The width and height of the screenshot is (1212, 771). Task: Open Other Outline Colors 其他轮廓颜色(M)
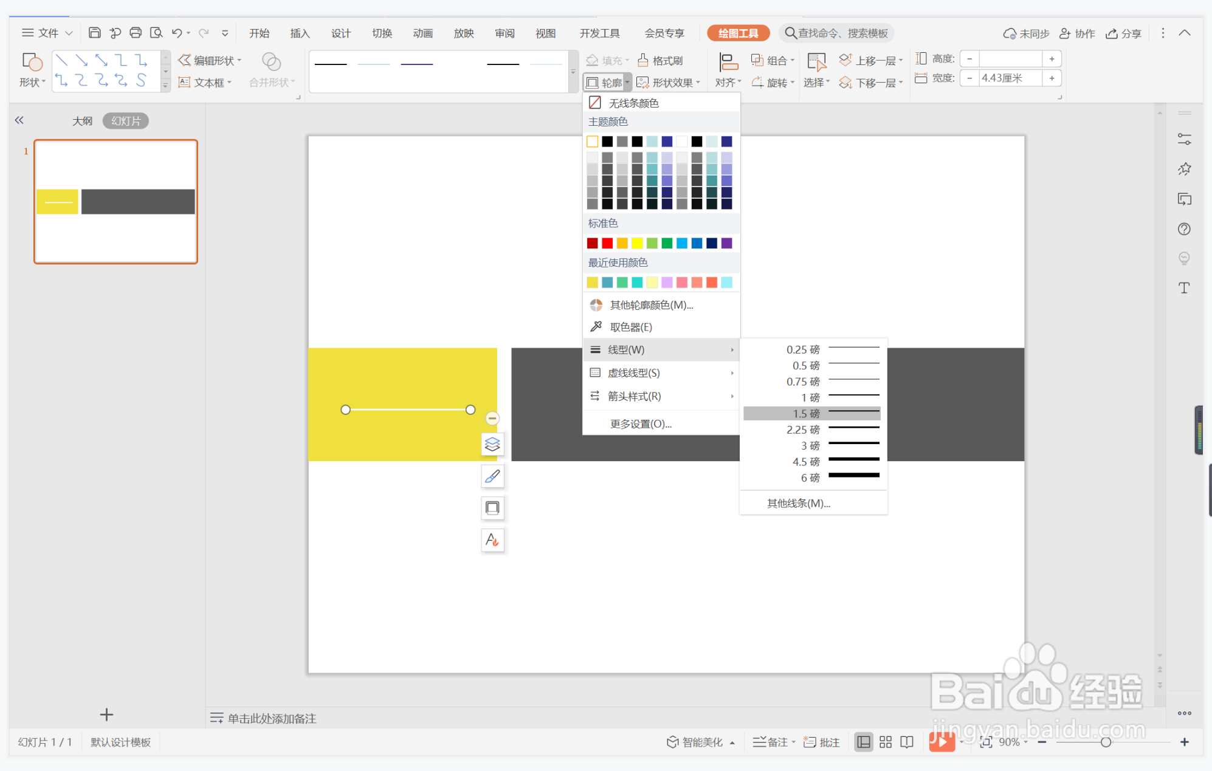661,305
